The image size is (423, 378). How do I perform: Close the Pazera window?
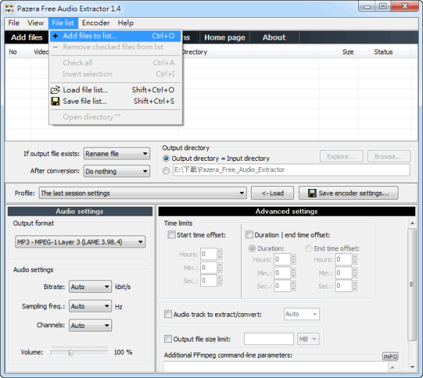pos(405,7)
